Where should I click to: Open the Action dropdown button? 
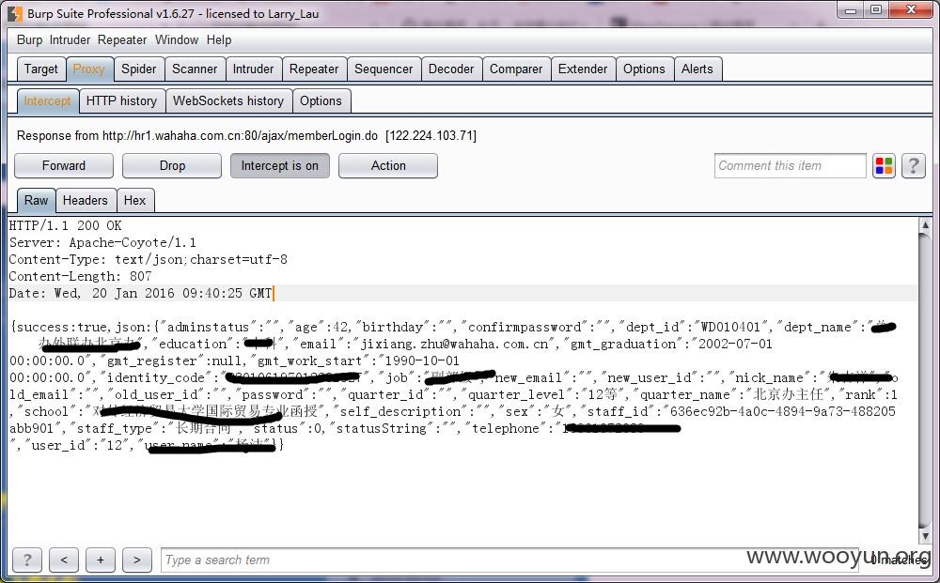tap(388, 166)
